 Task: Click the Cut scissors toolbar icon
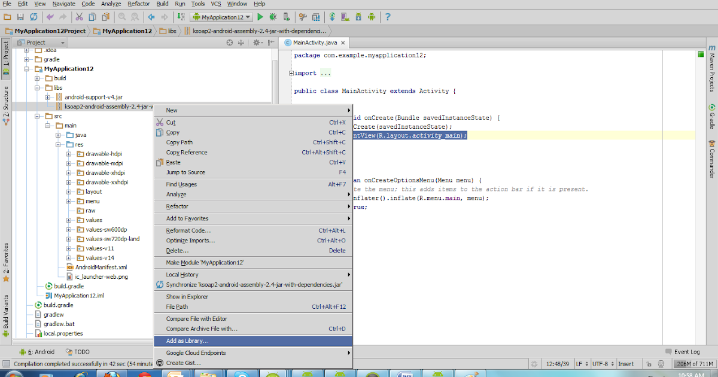[x=80, y=17]
